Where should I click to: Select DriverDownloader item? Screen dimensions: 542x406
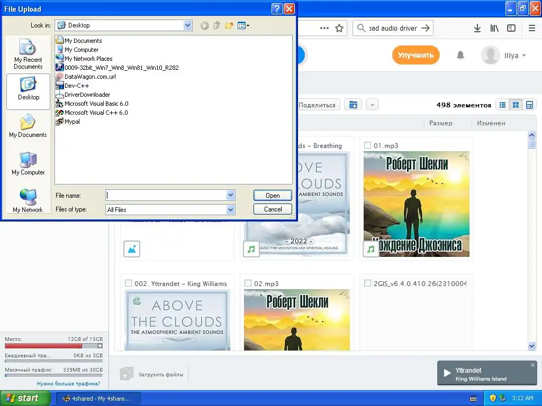pos(83,95)
